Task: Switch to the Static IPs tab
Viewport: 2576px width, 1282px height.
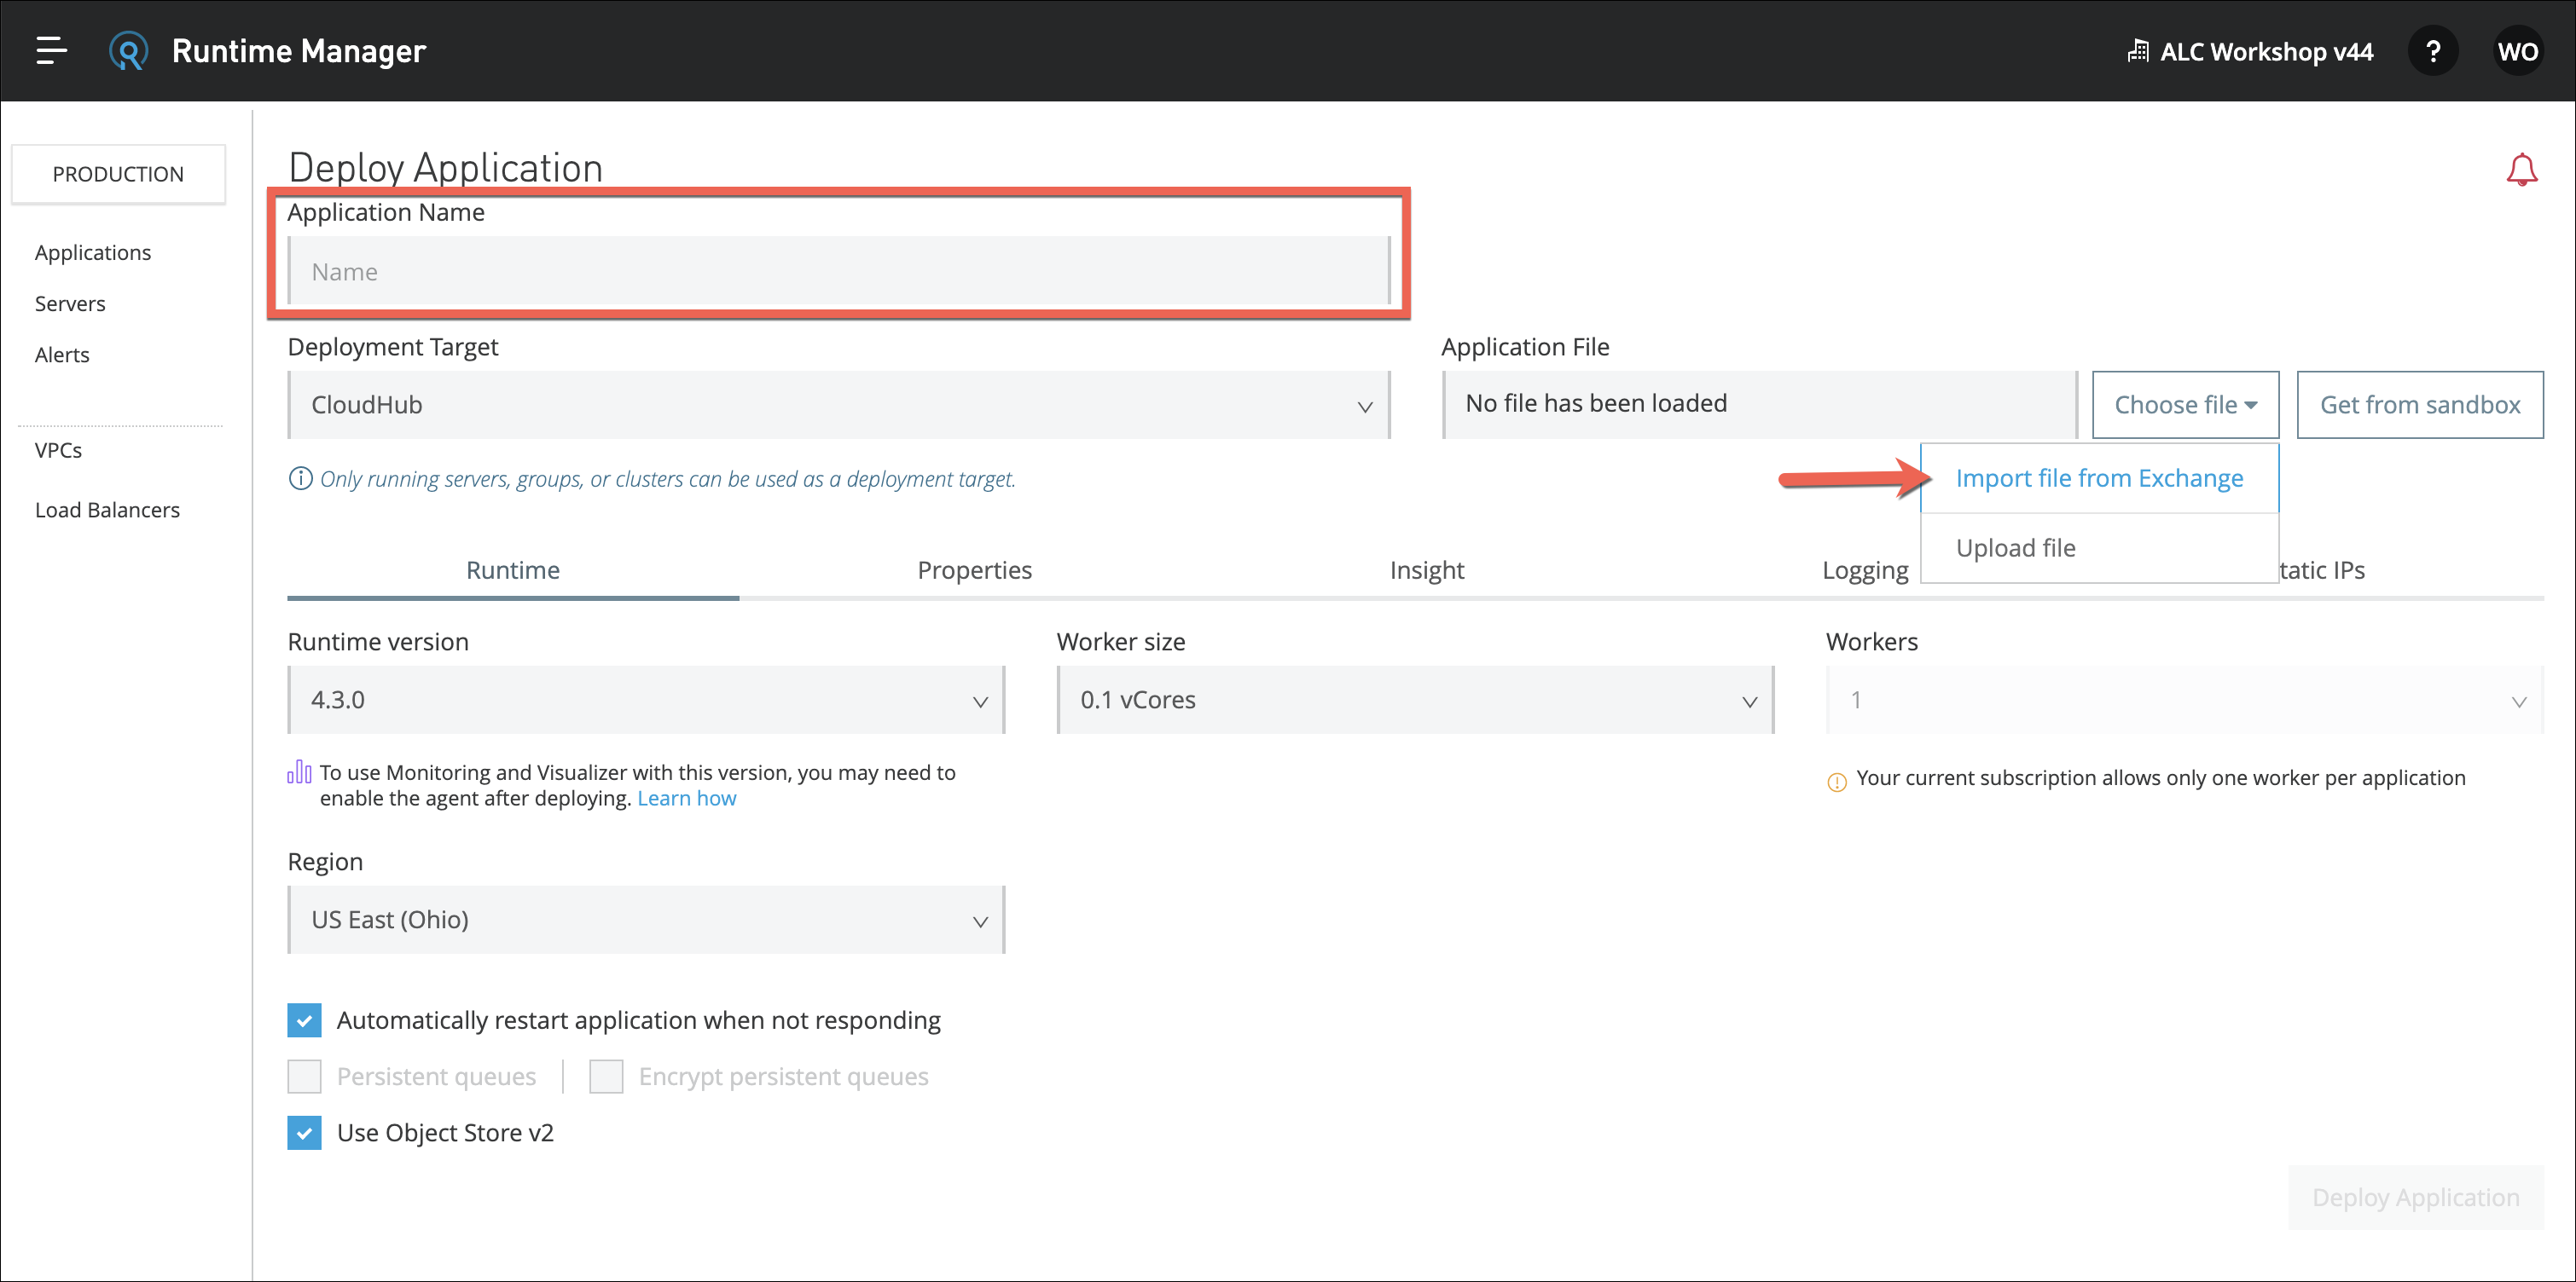Action: (x=2322, y=570)
